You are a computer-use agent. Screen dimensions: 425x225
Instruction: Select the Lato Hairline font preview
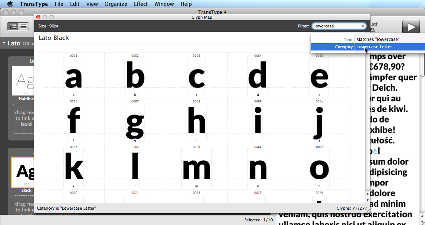(23, 80)
